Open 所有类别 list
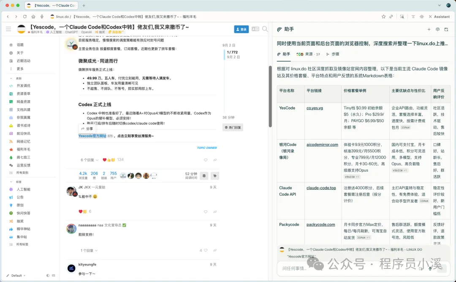 (22, 173)
